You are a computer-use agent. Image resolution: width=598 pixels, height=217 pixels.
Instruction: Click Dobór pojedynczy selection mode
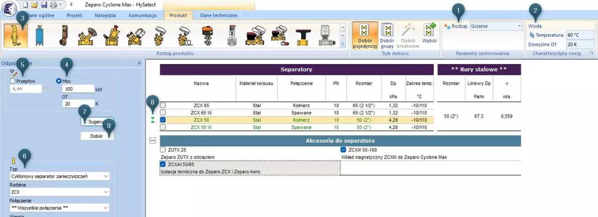coord(365,35)
